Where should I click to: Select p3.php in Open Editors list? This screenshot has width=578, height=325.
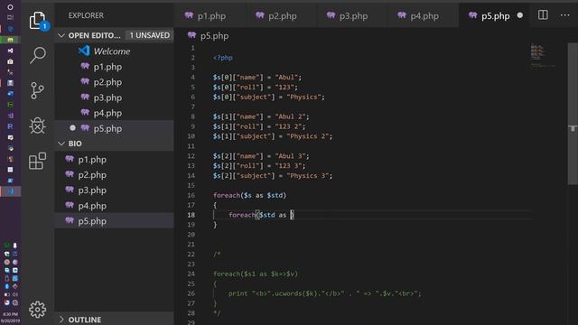[x=115, y=97]
